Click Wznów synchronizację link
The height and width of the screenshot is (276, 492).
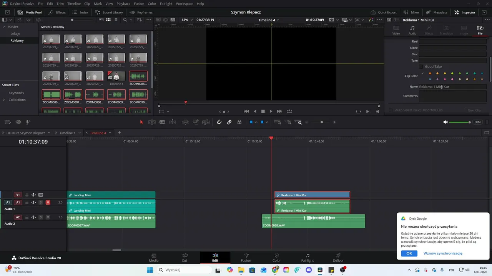pos(443,253)
